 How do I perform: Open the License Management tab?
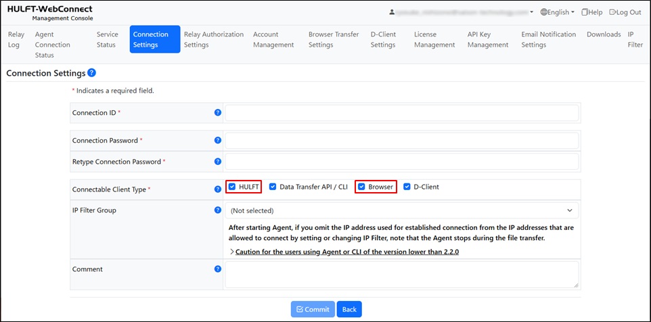coord(434,39)
